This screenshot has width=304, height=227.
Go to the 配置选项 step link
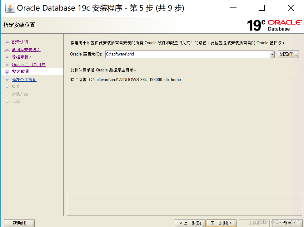[20, 42]
